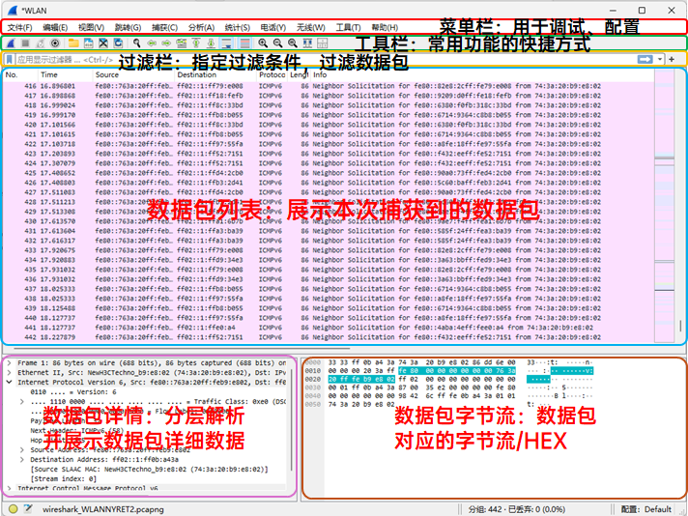Zoom out main window text
This screenshot has height=516, width=688.
pyautogui.click(x=277, y=43)
